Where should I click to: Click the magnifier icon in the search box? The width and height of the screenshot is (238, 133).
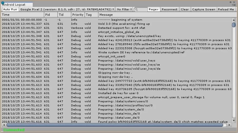(x=136, y=10)
